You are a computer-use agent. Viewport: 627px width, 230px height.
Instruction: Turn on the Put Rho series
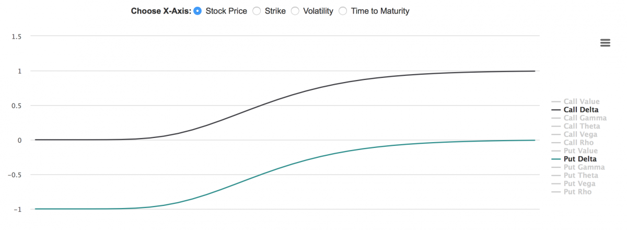(578, 192)
